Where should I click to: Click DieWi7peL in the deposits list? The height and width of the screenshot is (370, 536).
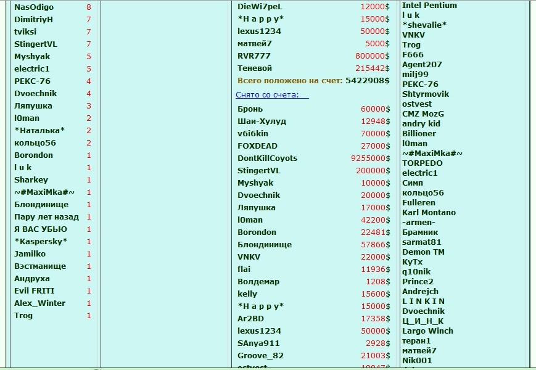260,7
